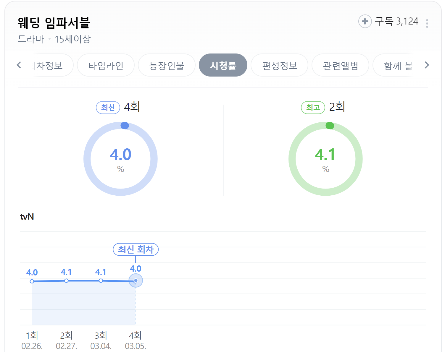
Task: Select the blue latest episode marker on the chart
Action: (135, 280)
